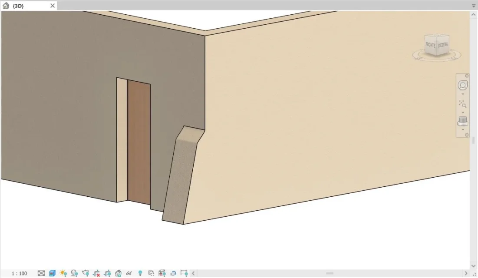Toggle Sun Path on or off
The image size is (478, 278).
click(x=63, y=273)
